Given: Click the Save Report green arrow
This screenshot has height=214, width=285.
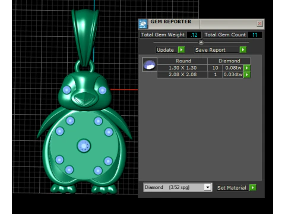Looking at the screenshot, I should coord(243,50).
